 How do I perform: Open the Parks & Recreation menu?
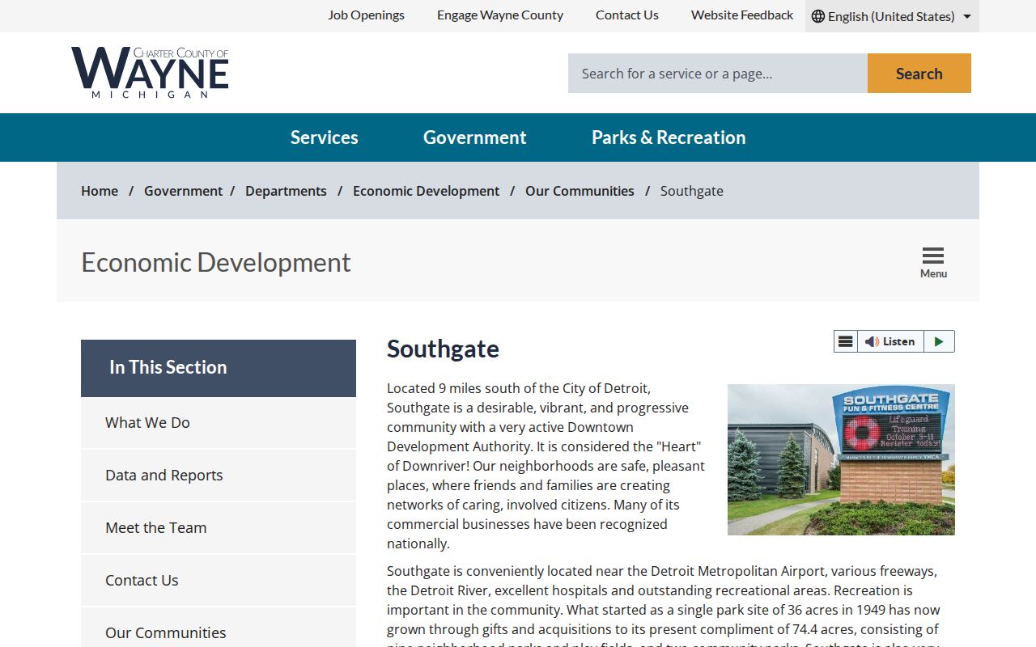click(669, 137)
